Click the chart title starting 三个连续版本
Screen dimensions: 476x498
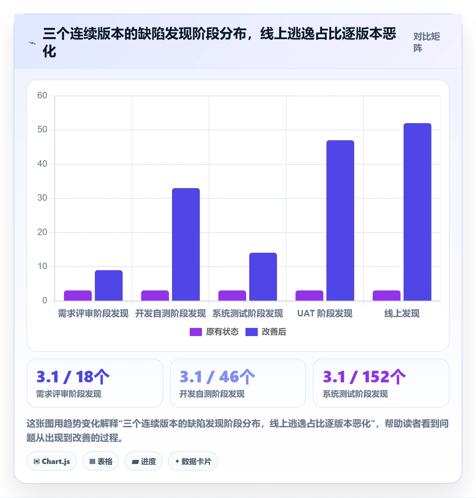(x=219, y=43)
